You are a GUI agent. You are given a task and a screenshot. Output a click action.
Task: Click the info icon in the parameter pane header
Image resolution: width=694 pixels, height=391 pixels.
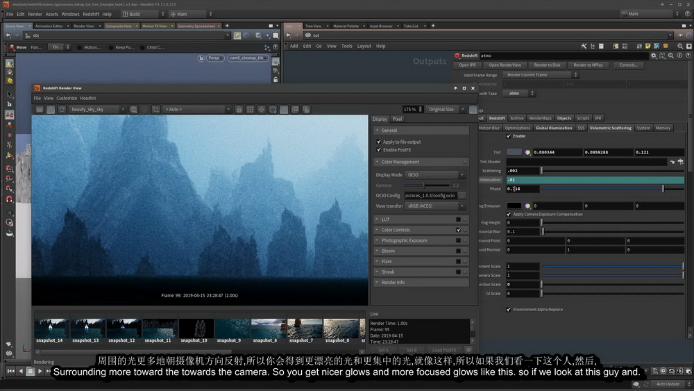click(x=679, y=56)
